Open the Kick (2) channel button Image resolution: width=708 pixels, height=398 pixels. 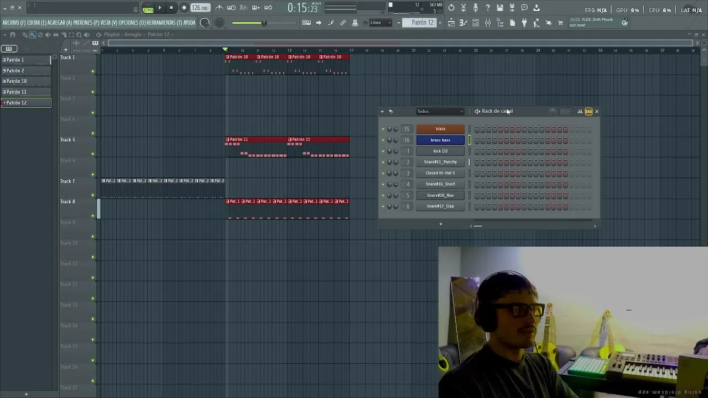[440, 151]
